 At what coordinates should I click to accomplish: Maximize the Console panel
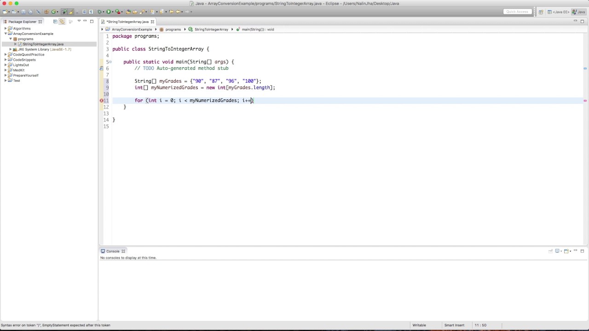tap(582, 251)
